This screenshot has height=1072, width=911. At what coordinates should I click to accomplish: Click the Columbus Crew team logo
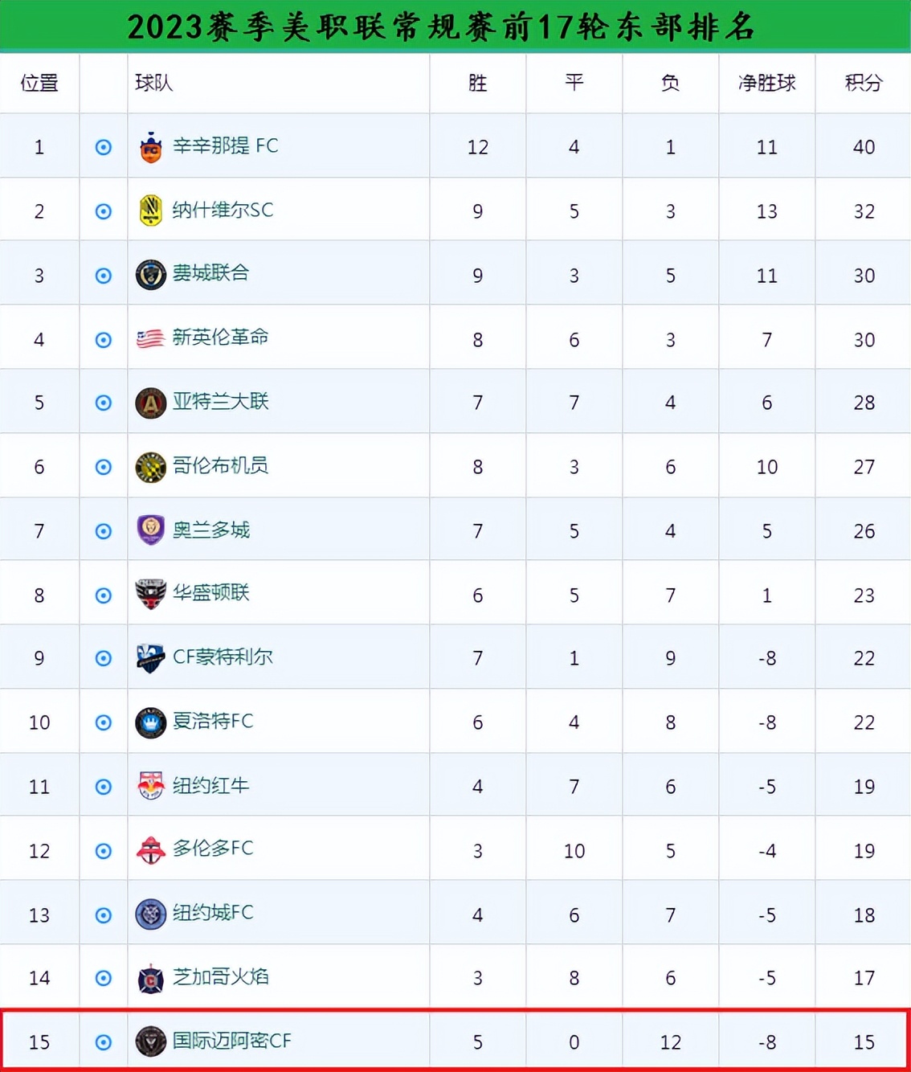point(150,467)
